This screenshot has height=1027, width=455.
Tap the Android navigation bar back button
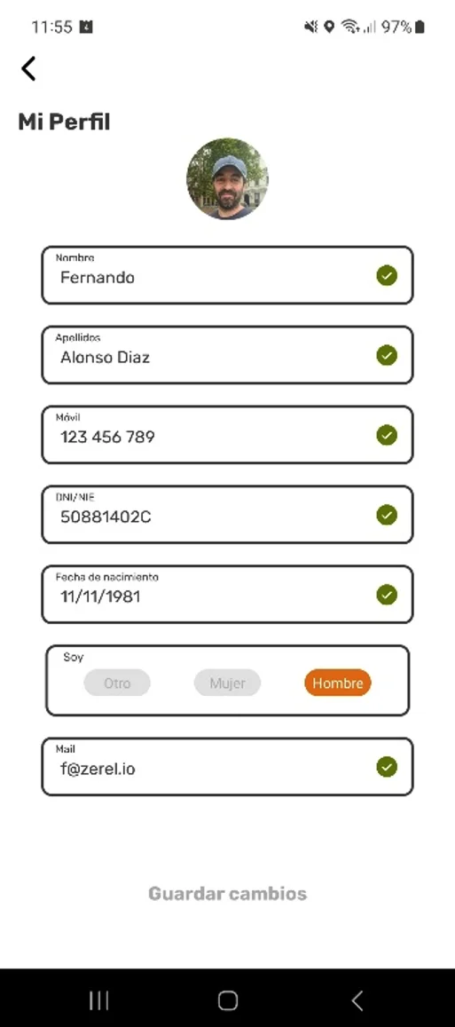click(357, 1000)
